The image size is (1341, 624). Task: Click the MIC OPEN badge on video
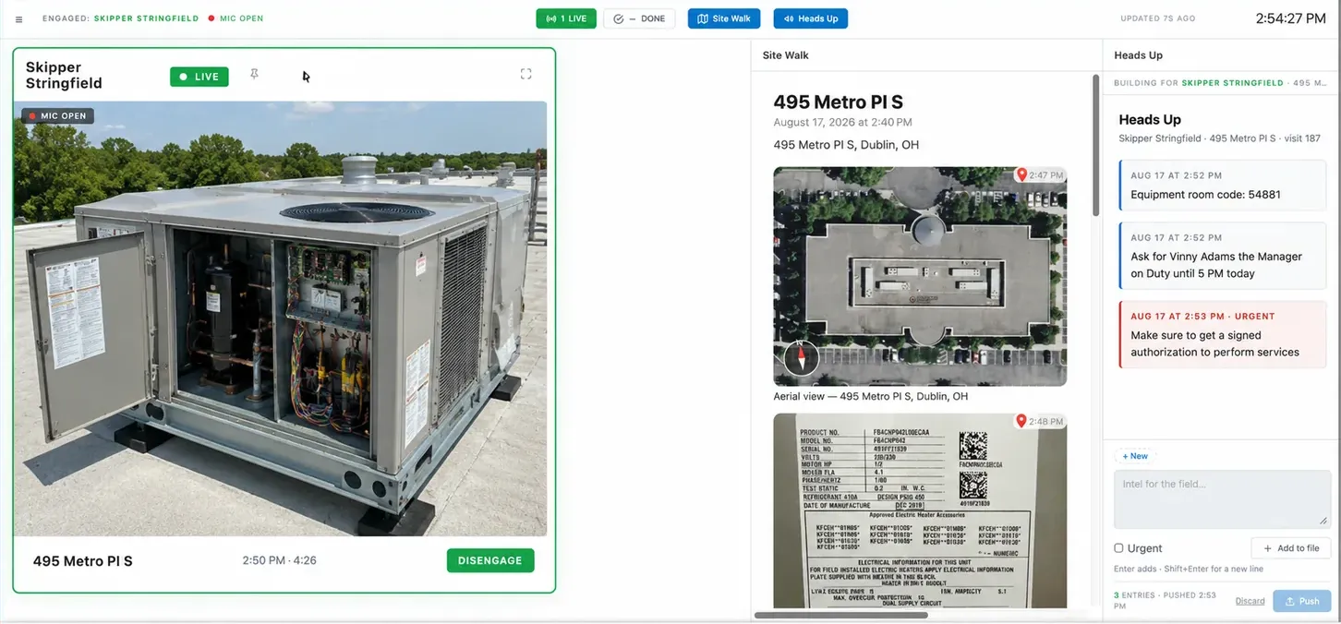point(57,116)
